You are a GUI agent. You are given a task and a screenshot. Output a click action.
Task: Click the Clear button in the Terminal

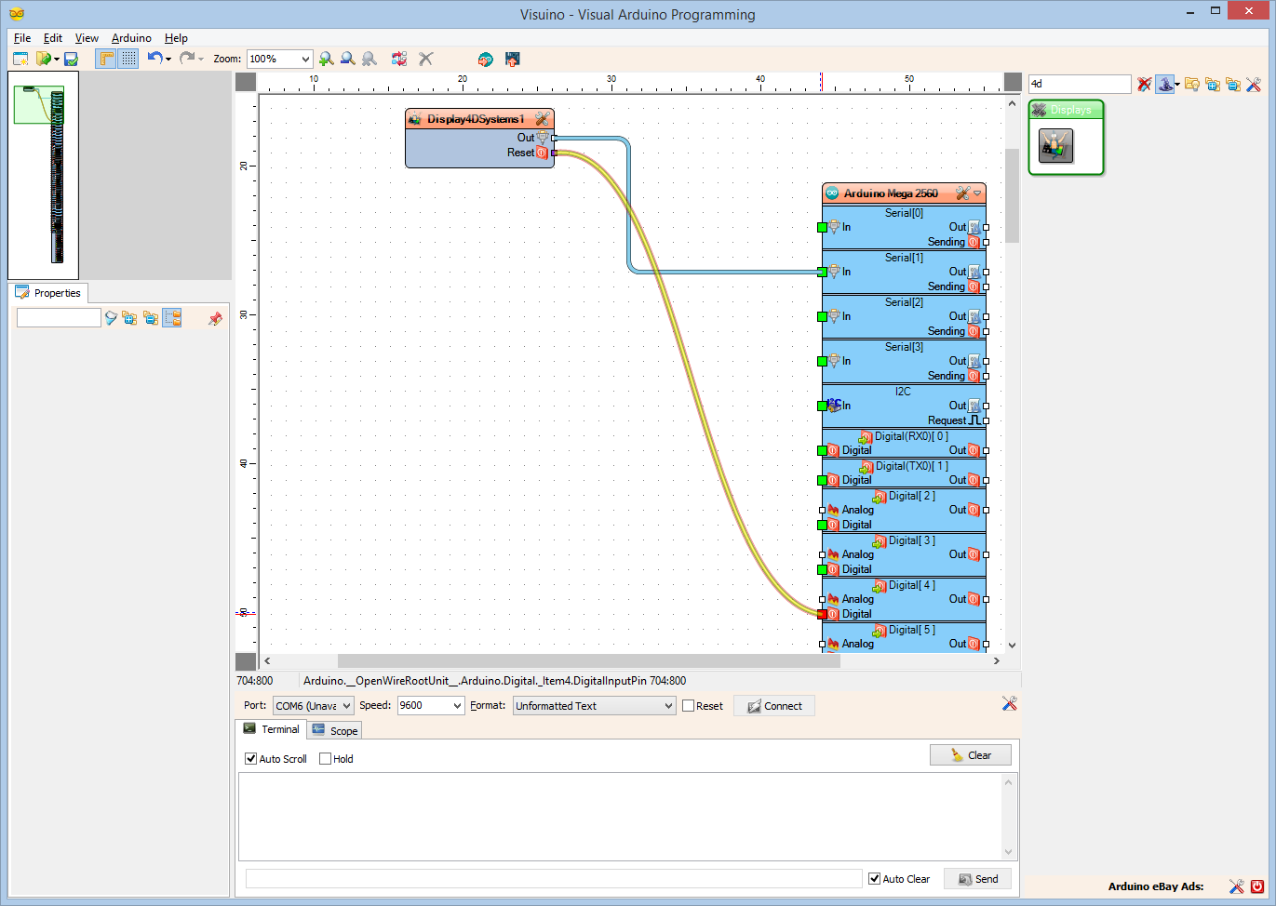971,754
